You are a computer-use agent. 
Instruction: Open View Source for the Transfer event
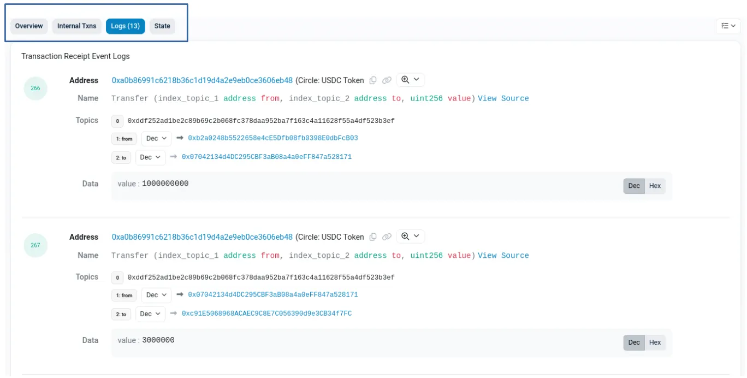pyautogui.click(x=503, y=98)
